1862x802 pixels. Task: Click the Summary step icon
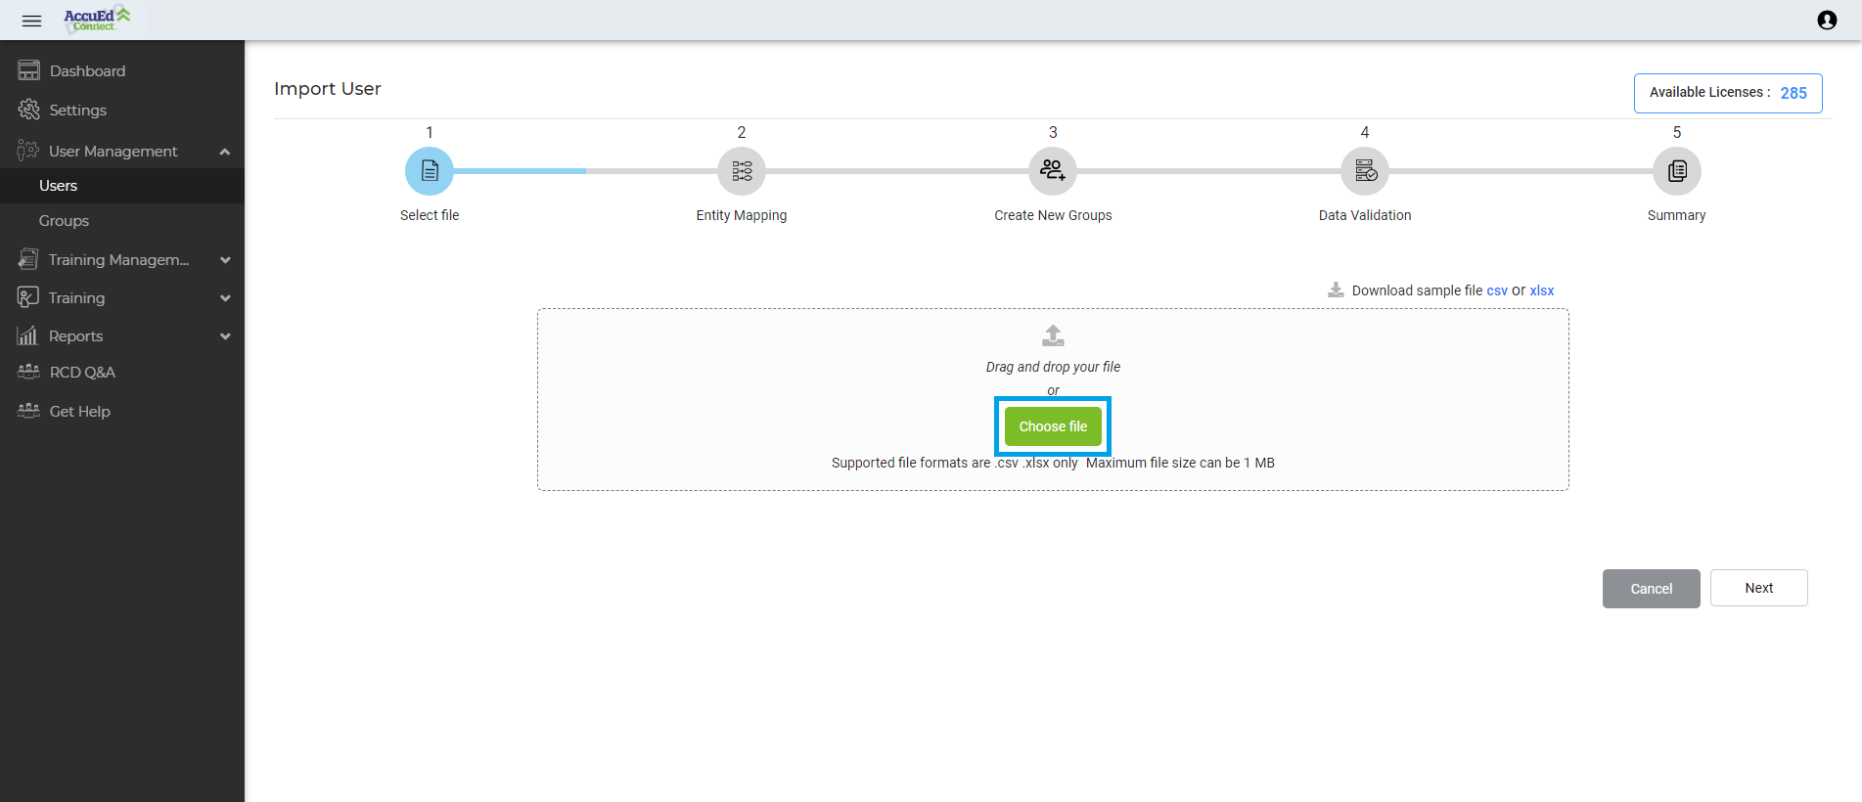coord(1676,171)
